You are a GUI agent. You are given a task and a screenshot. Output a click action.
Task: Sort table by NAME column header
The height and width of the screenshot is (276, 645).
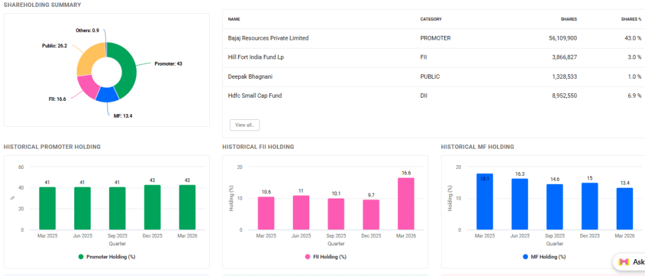(x=234, y=19)
